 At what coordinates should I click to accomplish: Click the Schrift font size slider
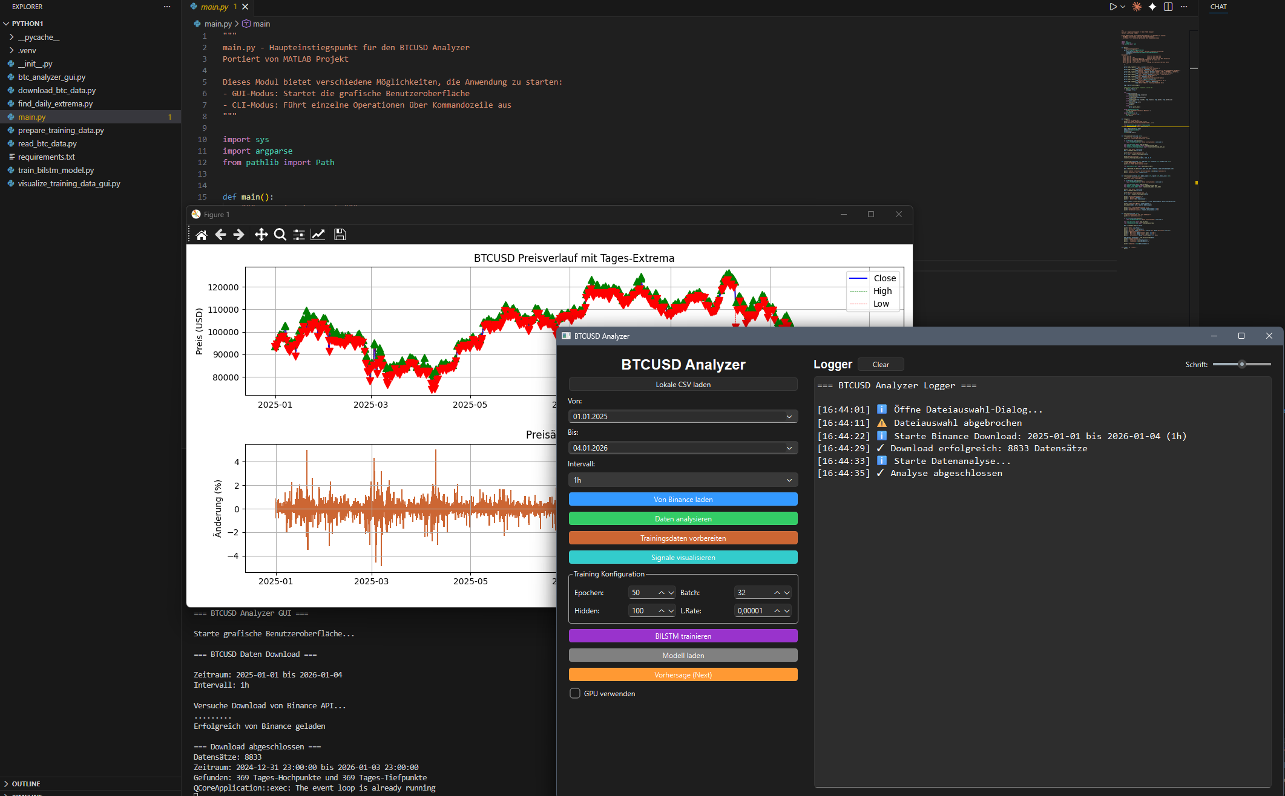(1241, 364)
